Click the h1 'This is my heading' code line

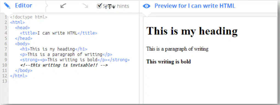tap(54, 49)
